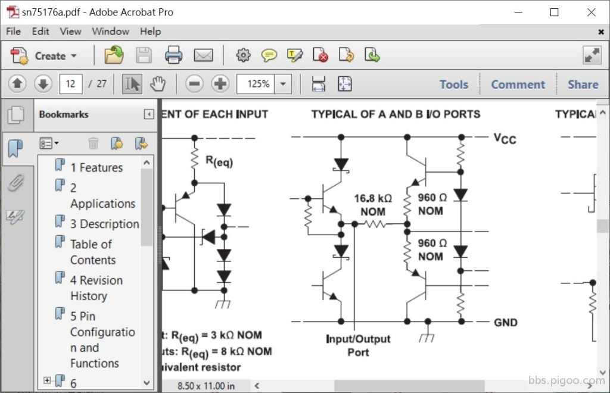Image resolution: width=610 pixels, height=393 pixels.
Task: Show the Signatures panel icon
Action: click(x=15, y=216)
